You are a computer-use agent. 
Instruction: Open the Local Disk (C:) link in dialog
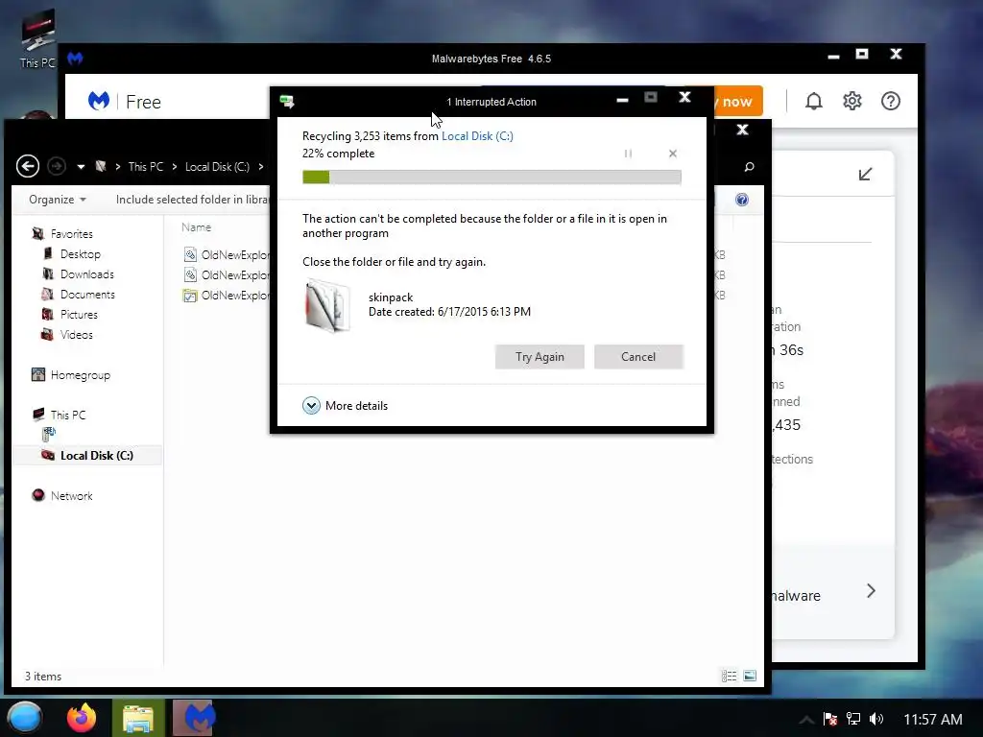[477, 136]
